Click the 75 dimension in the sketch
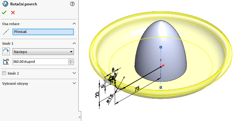239x121 pixels. point(137,88)
